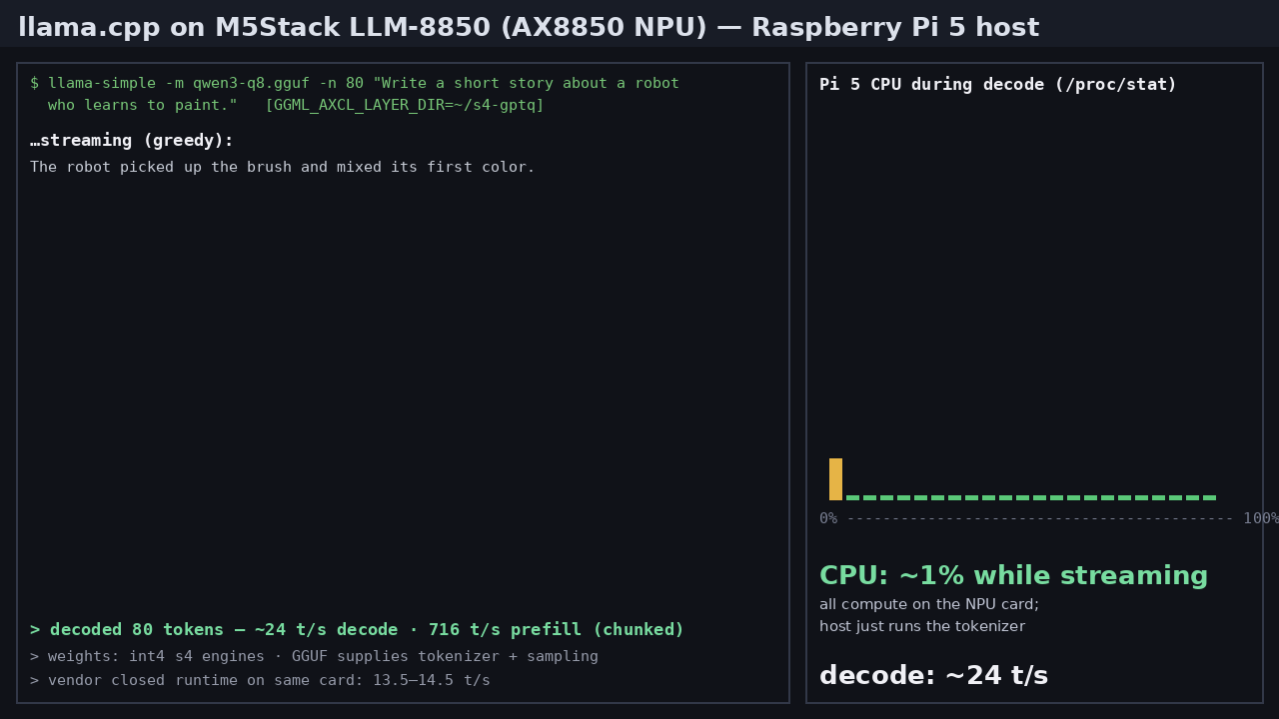Click the 'Pi 5 CPU during decode (/proc/stat)' heading

(x=998, y=85)
